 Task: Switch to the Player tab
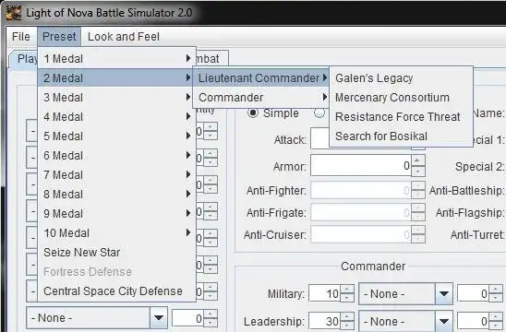click(23, 59)
